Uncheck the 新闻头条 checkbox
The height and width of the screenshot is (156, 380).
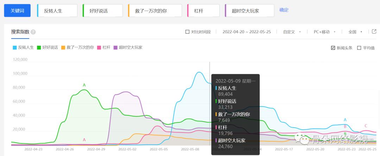(333, 48)
